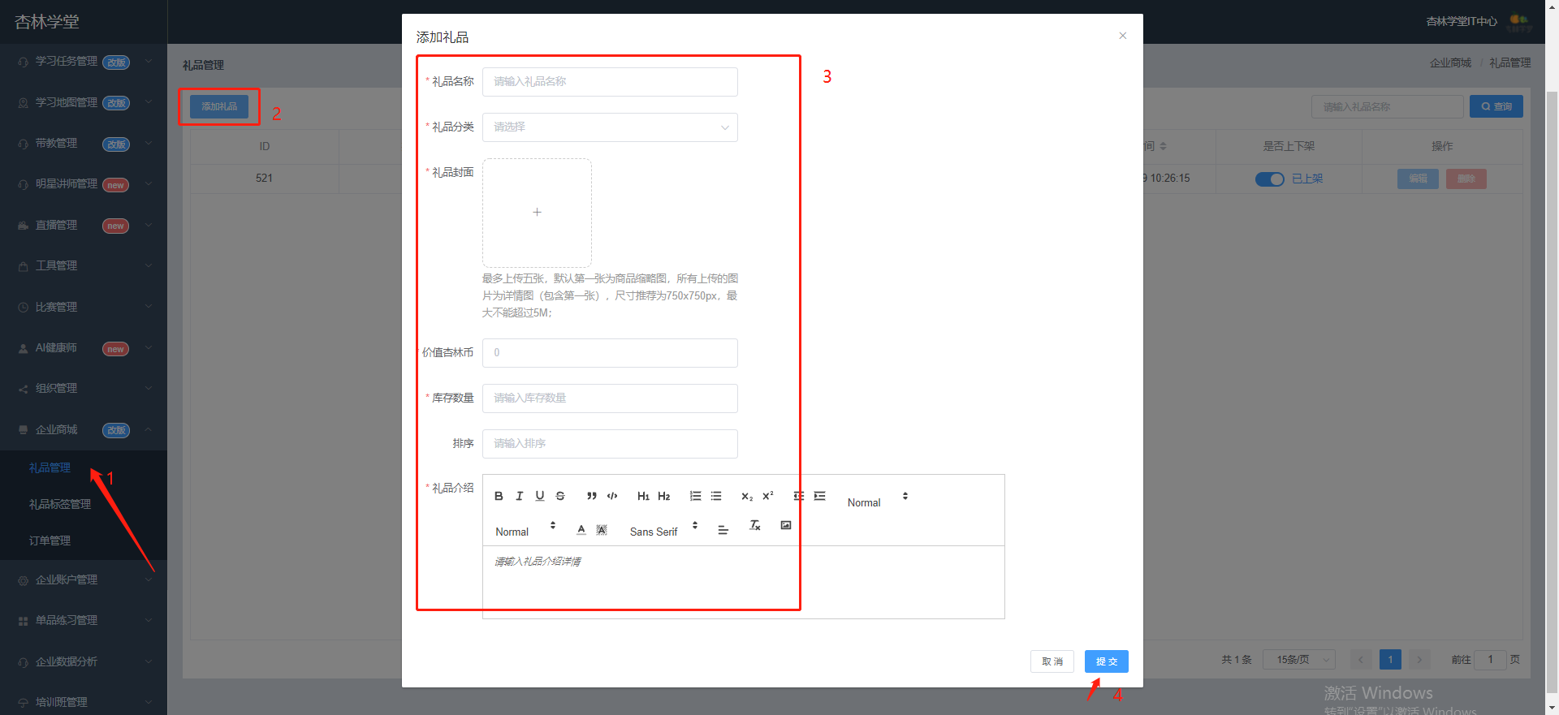The image size is (1559, 715).
Task: Insert an image into gift description
Action: click(x=786, y=525)
